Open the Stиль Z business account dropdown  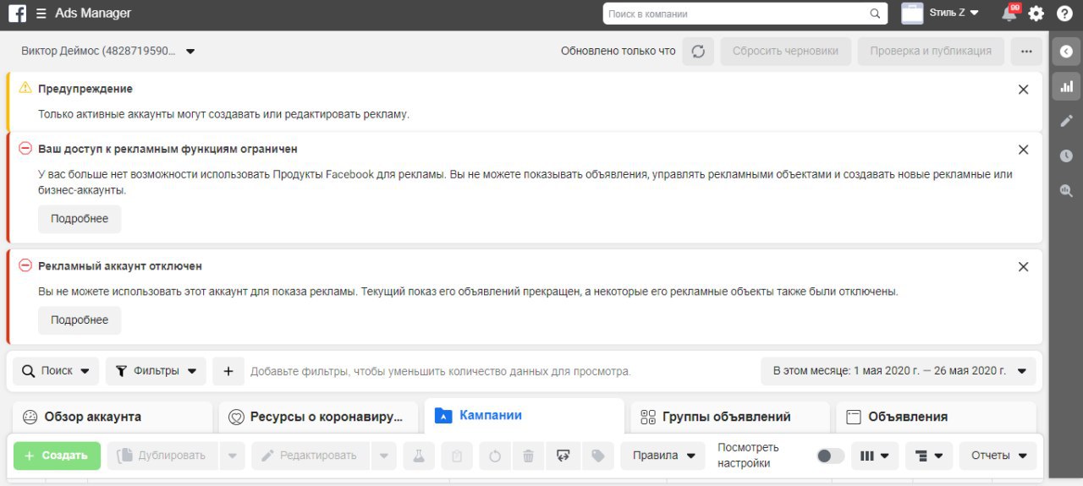click(941, 13)
